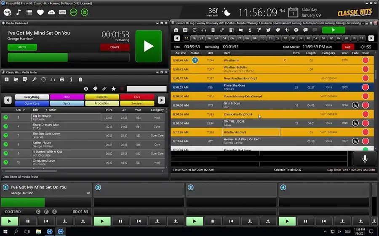This screenshot has height=236, width=379.
Task: Click the red Gap button in log header
Action: tap(347, 47)
